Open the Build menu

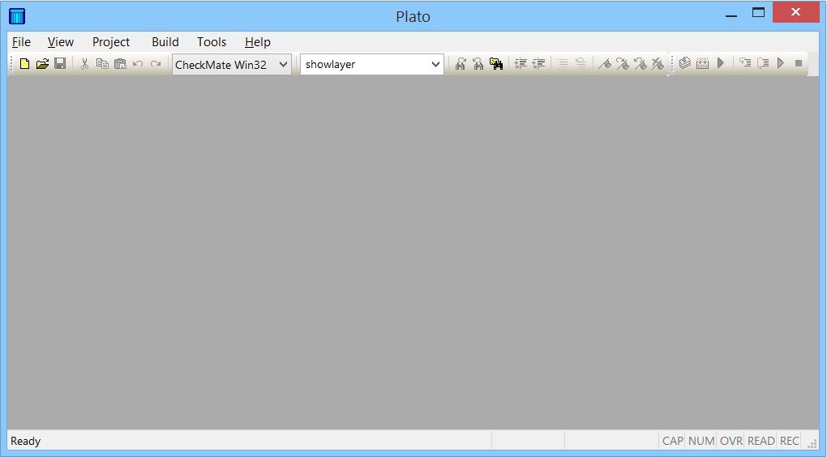[165, 42]
